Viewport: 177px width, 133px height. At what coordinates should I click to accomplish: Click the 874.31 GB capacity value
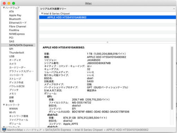tap(85, 118)
